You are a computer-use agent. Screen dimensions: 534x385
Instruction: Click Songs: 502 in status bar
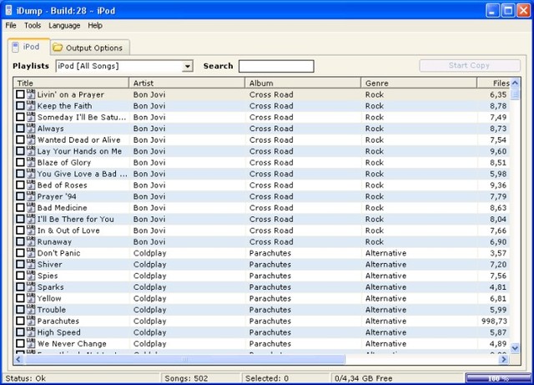[186, 378]
